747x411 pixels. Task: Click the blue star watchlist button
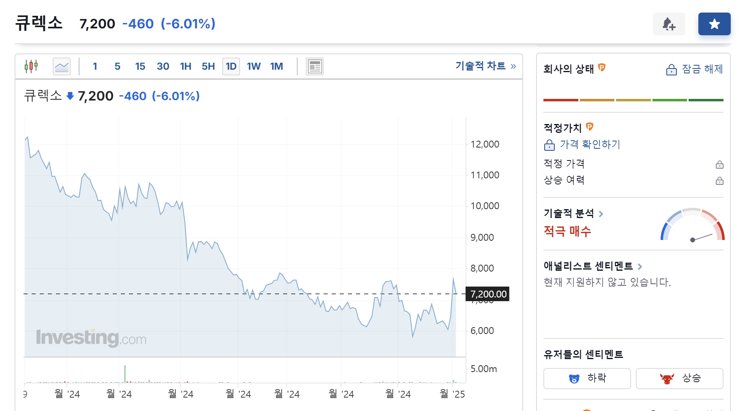(714, 24)
